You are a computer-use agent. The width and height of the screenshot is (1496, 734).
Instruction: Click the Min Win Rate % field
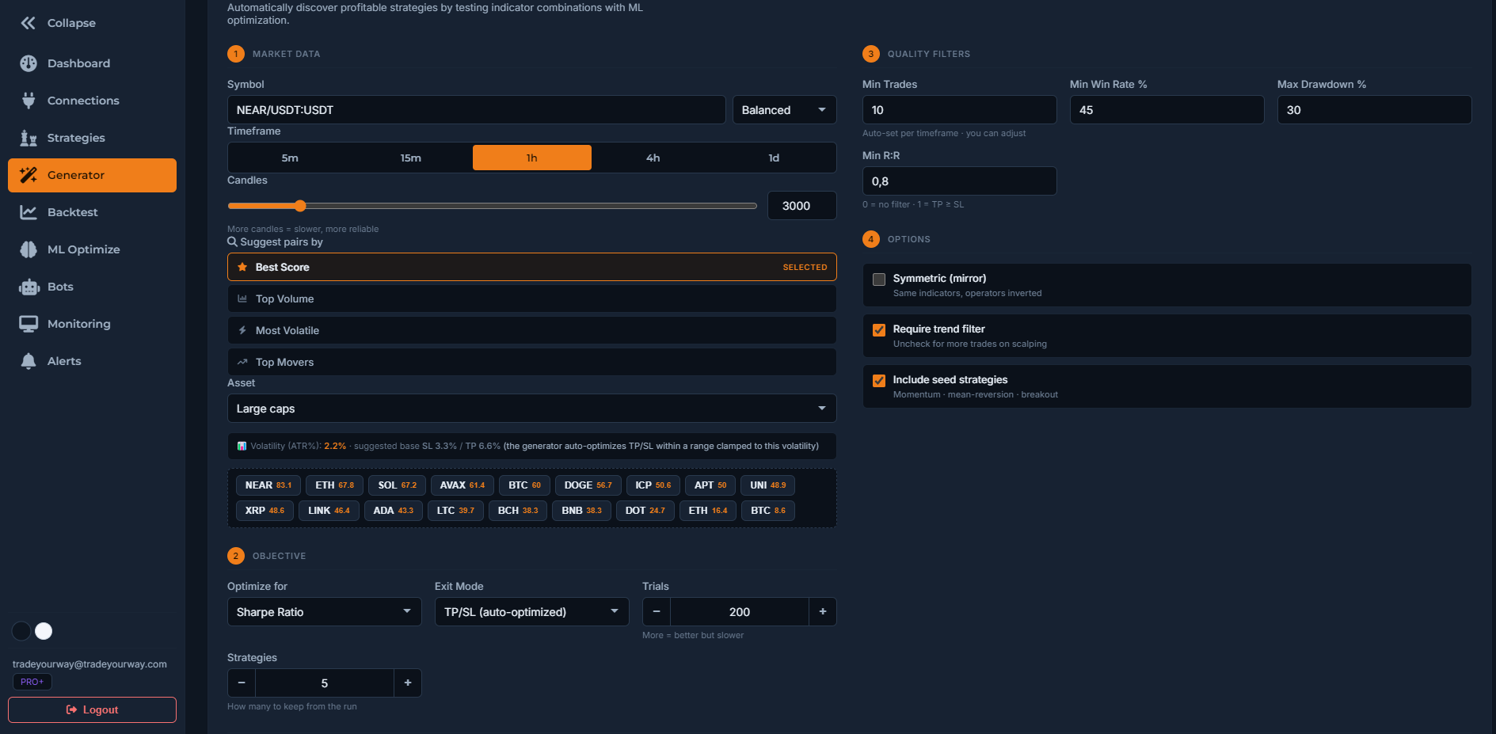pos(1167,110)
